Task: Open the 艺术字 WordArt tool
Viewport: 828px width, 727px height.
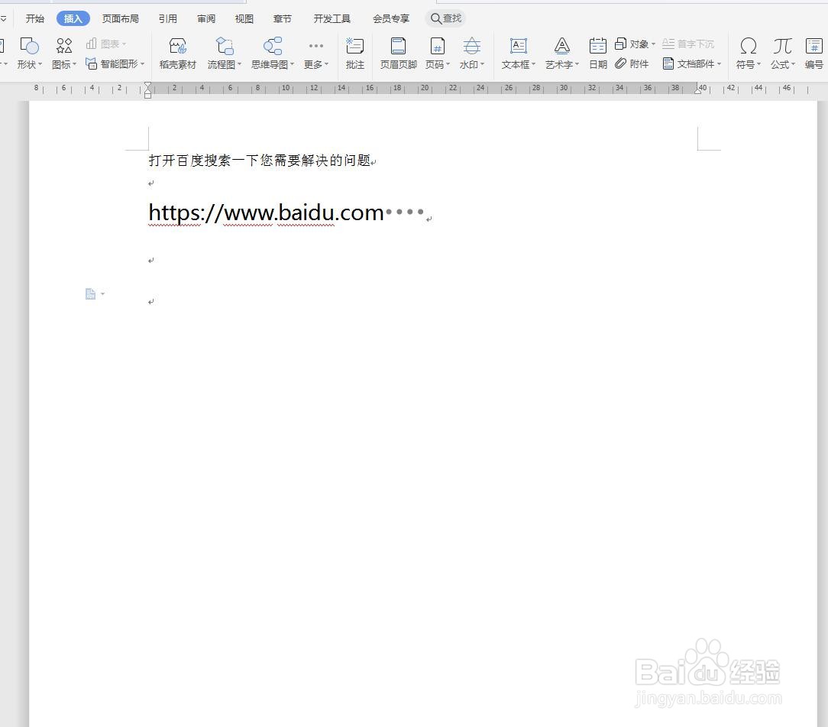Action: coord(561,52)
